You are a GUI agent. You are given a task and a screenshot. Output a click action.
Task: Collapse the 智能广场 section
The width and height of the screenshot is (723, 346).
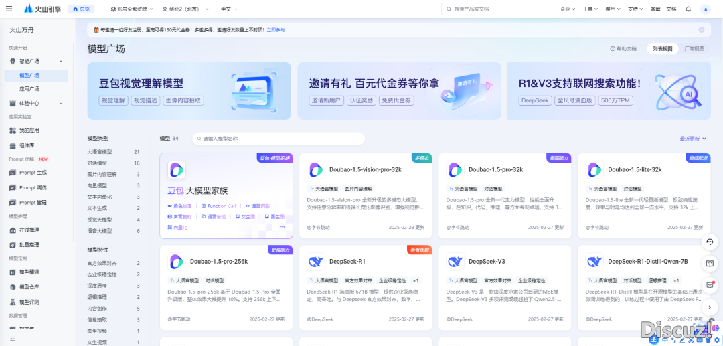pos(61,62)
